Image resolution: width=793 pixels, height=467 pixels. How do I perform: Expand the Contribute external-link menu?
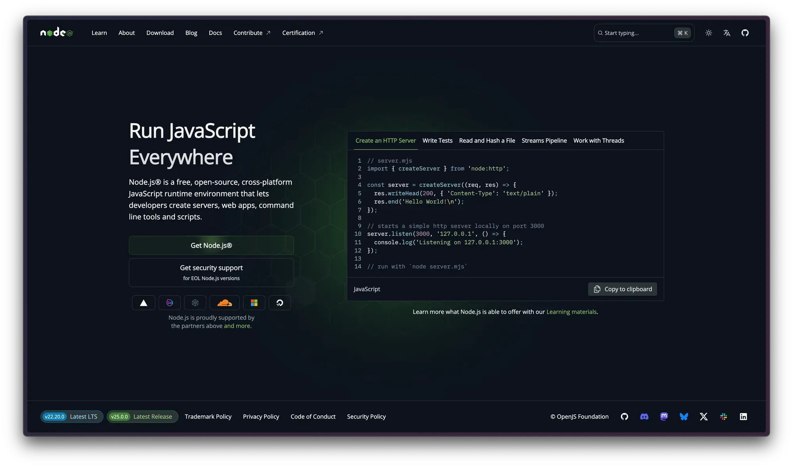(252, 33)
